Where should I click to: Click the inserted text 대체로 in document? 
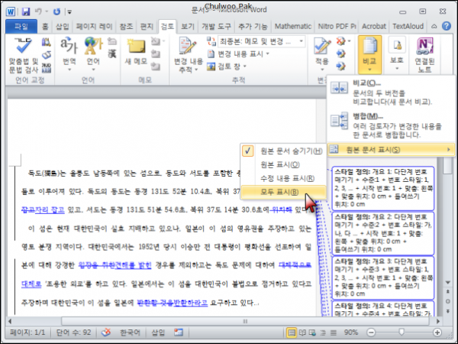click(31, 284)
